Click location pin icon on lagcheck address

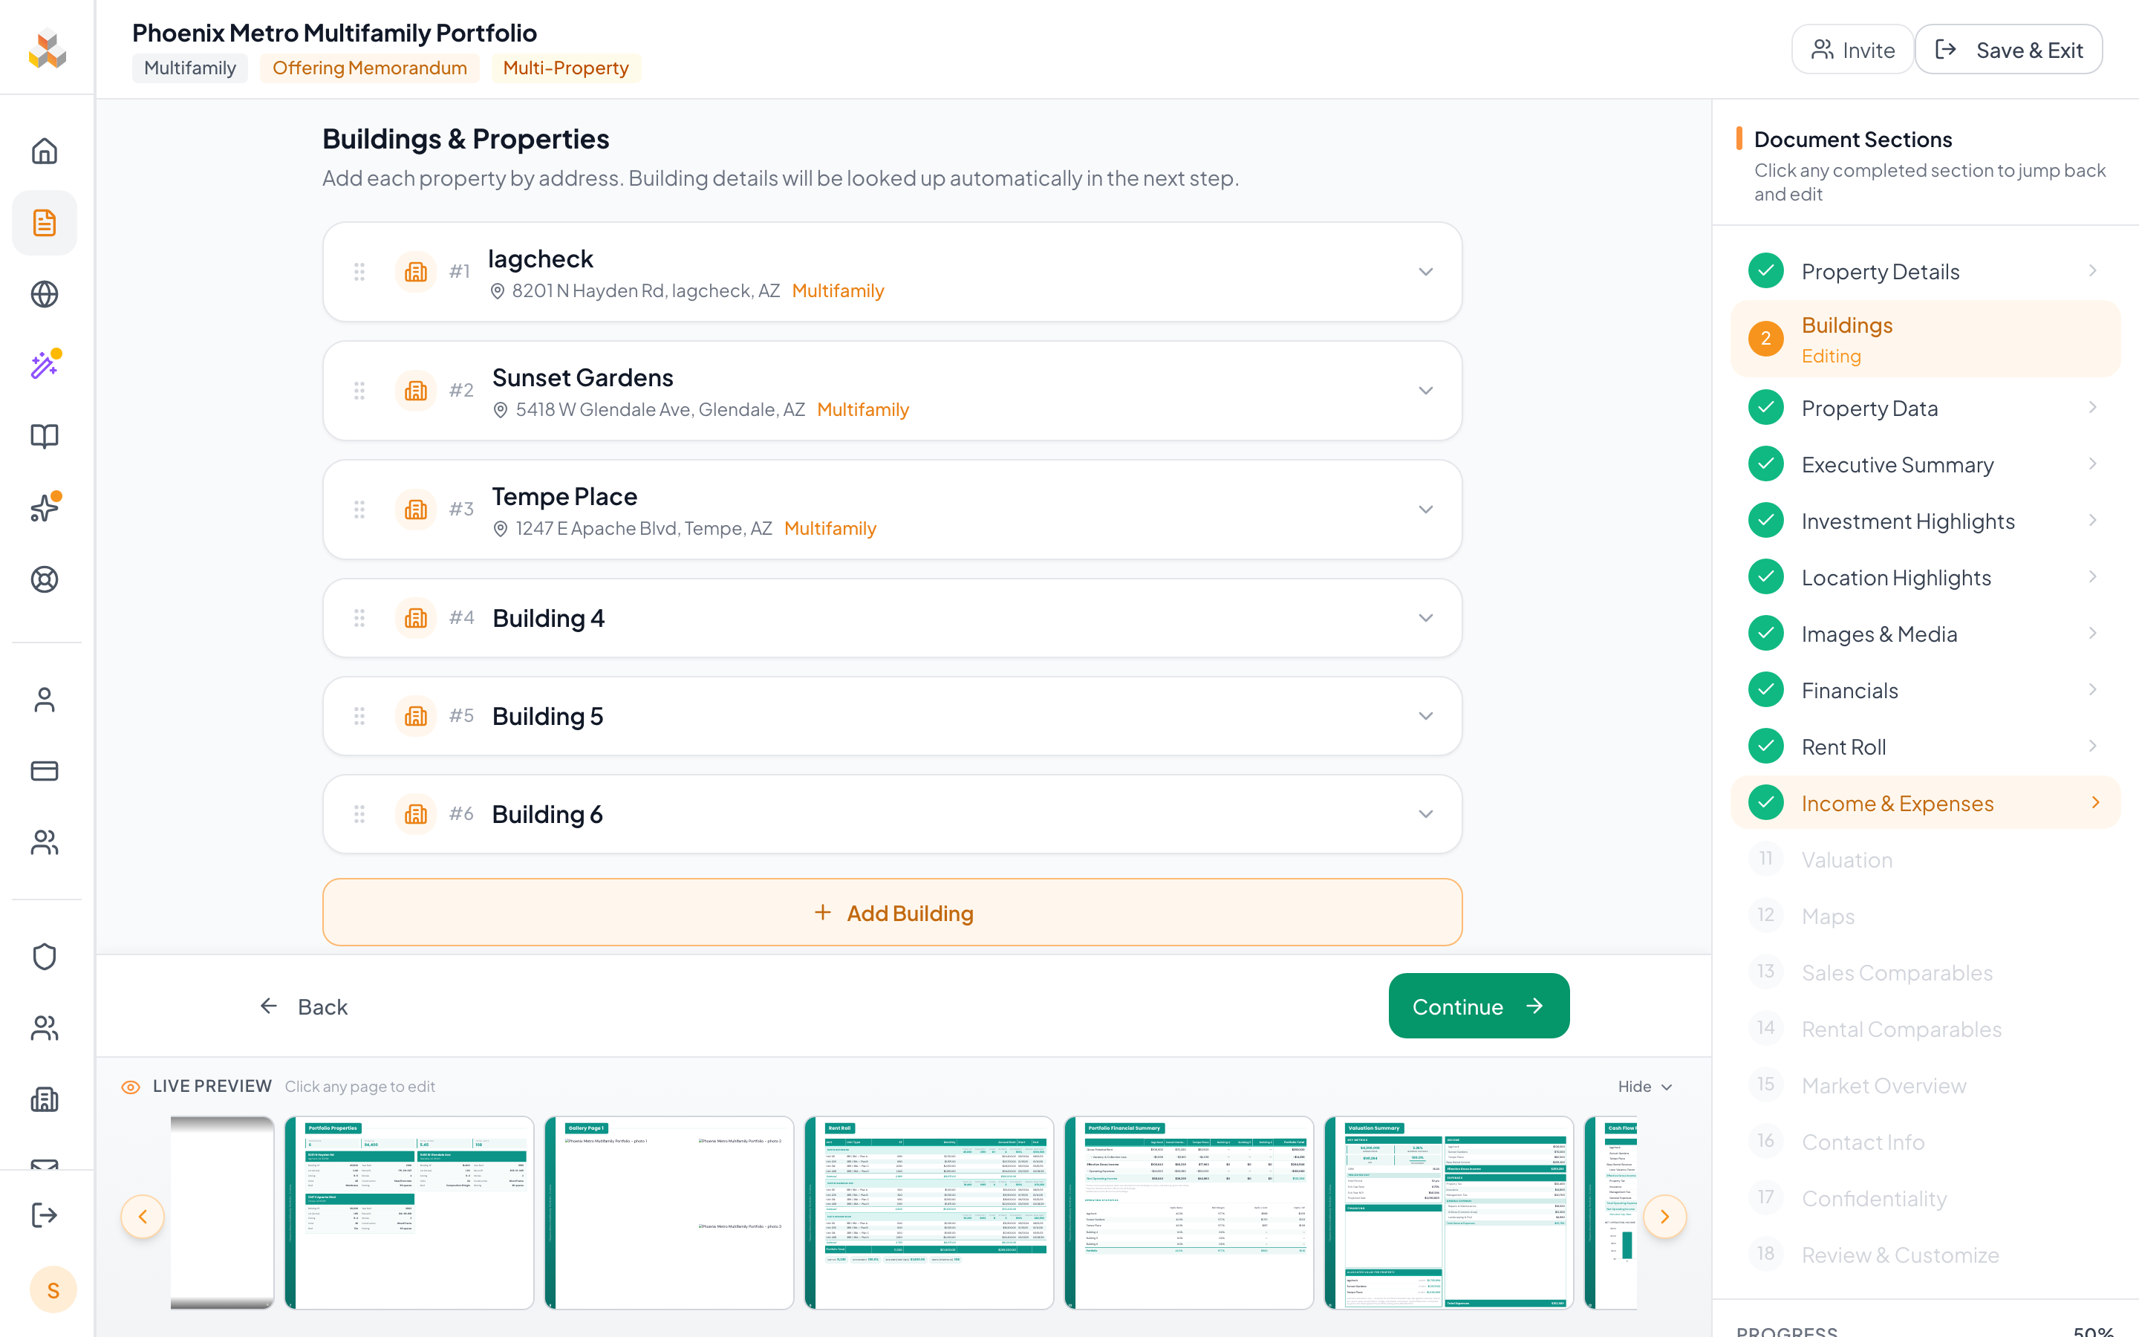pos(498,291)
